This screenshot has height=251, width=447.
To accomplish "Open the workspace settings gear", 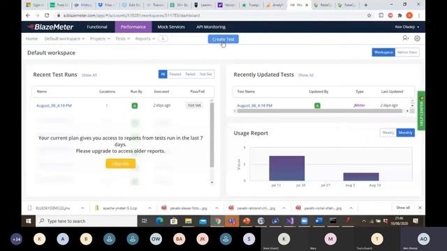I will [x=417, y=38].
